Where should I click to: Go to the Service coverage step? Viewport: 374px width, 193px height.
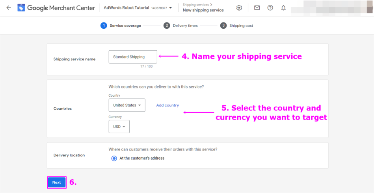[x=125, y=26]
